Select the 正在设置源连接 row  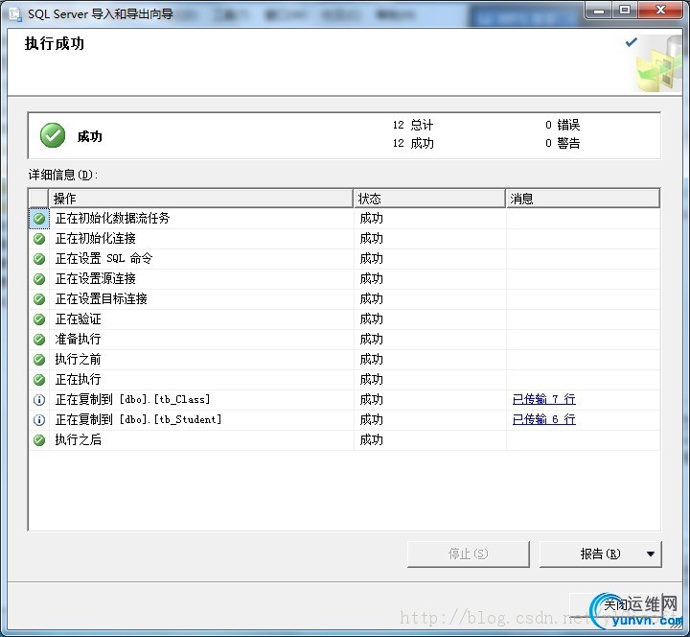pyautogui.click(x=344, y=279)
